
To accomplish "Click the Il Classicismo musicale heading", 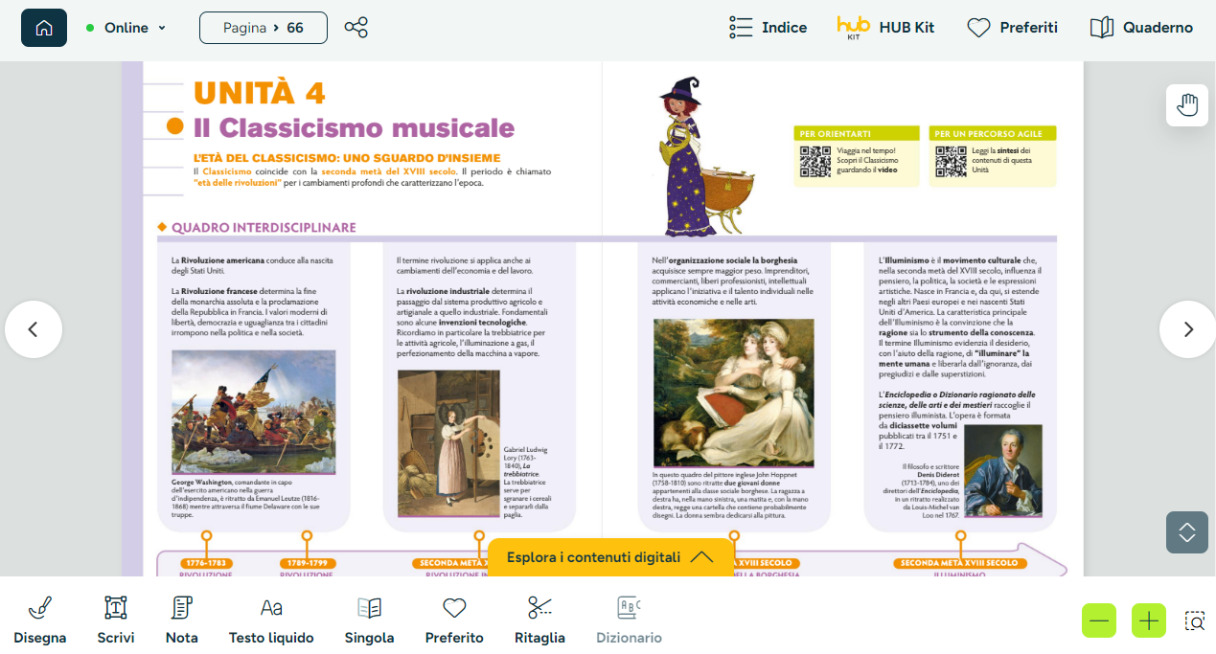I will [x=354, y=127].
